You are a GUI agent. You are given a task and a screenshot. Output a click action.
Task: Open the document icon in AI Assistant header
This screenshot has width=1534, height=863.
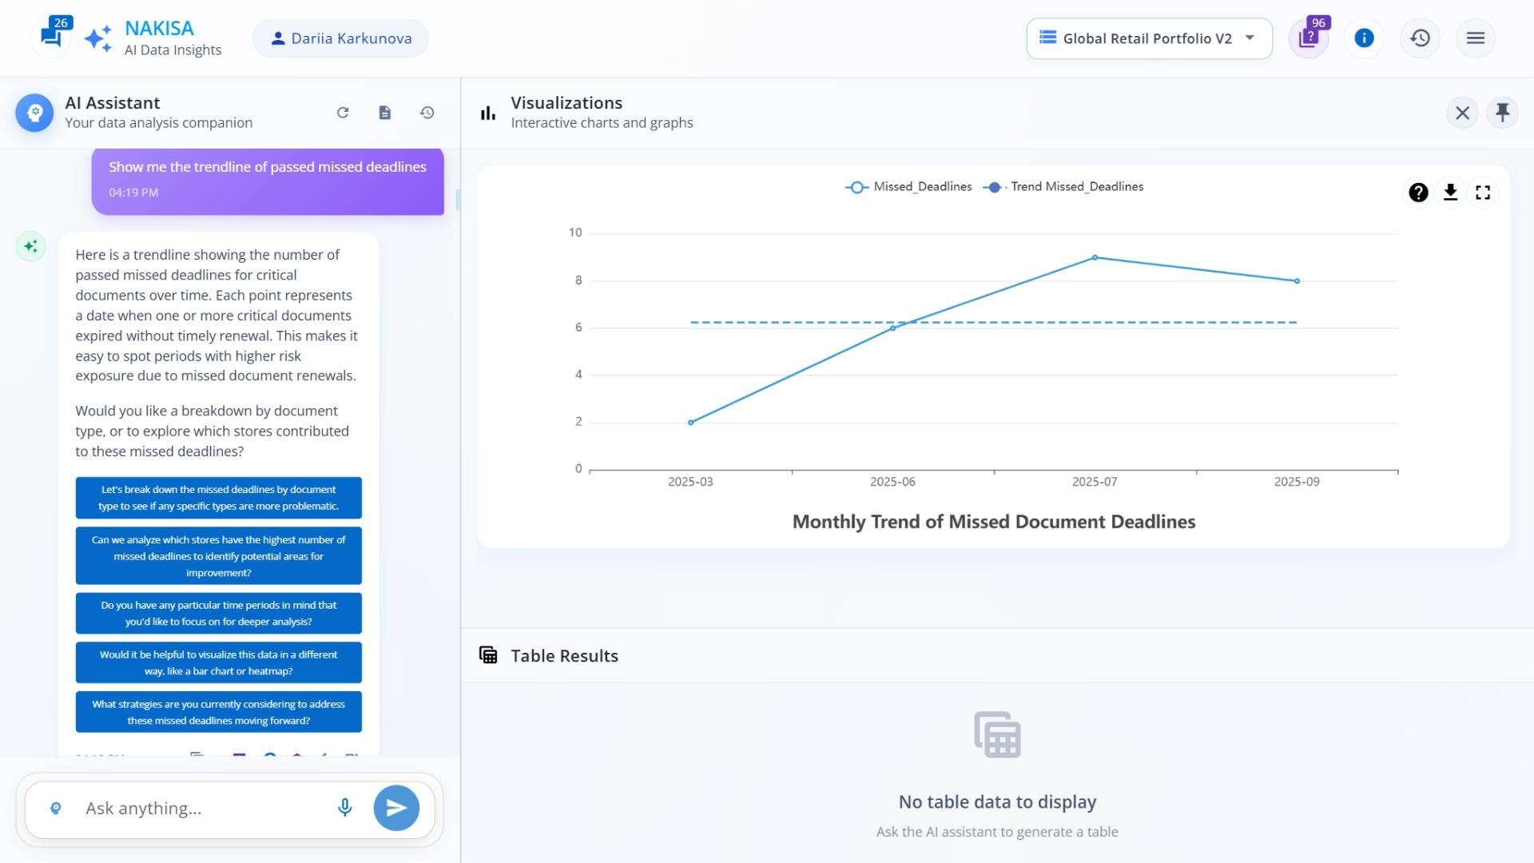(x=385, y=113)
